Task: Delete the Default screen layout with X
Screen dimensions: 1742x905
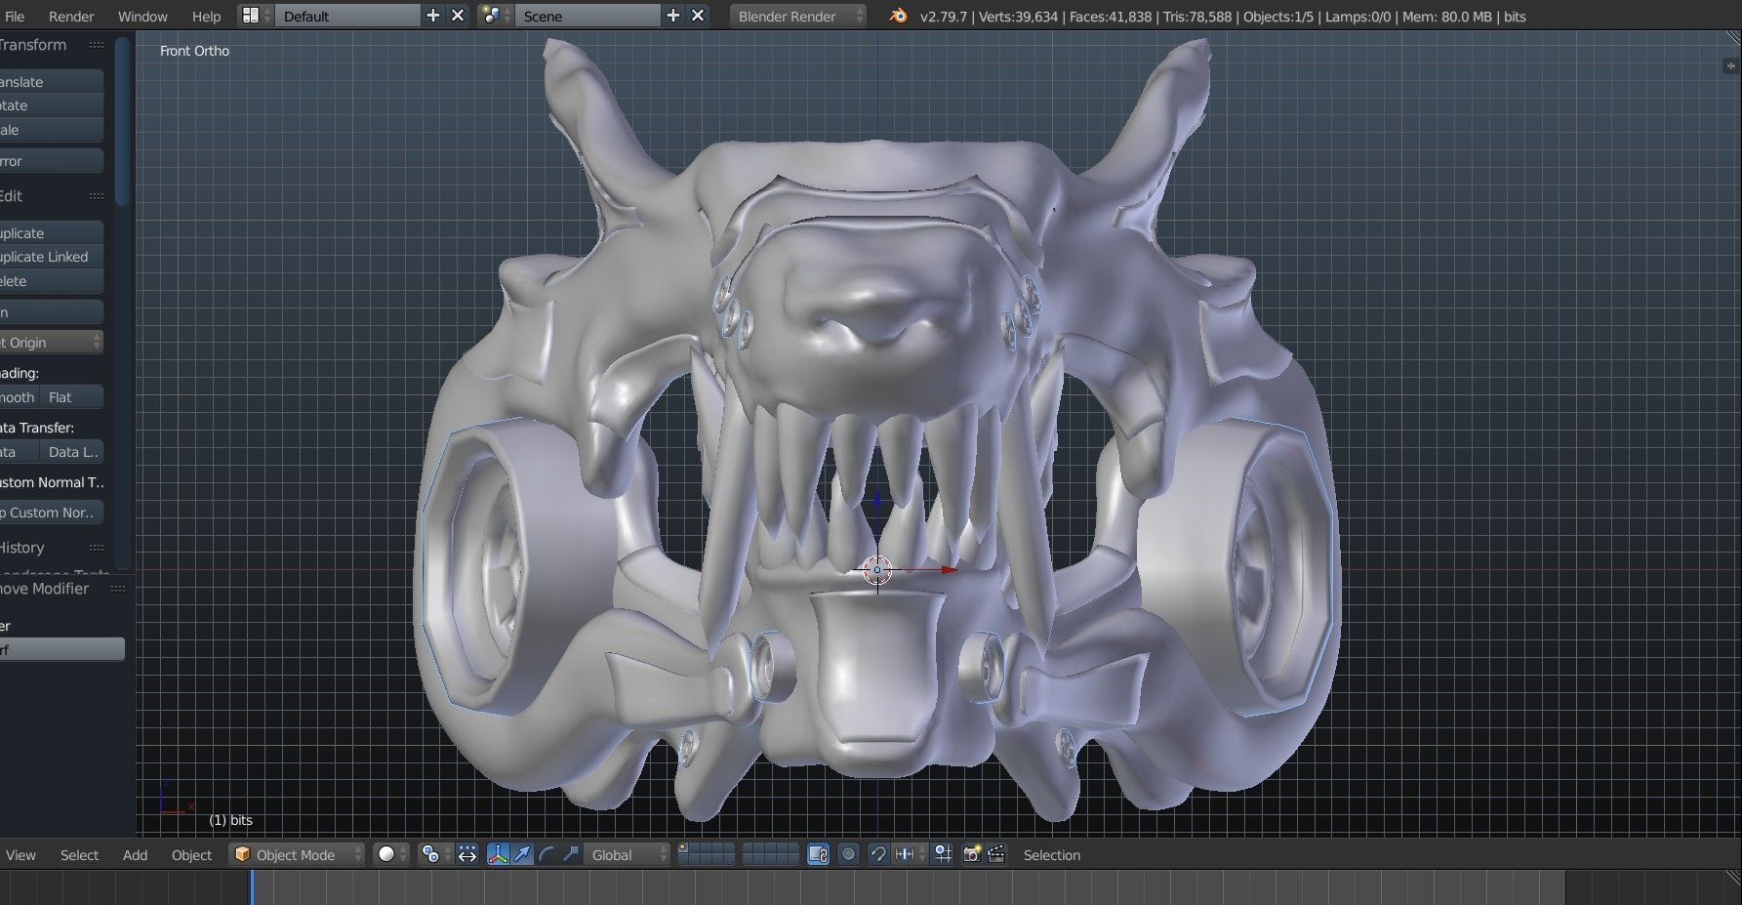Action: [x=457, y=16]
